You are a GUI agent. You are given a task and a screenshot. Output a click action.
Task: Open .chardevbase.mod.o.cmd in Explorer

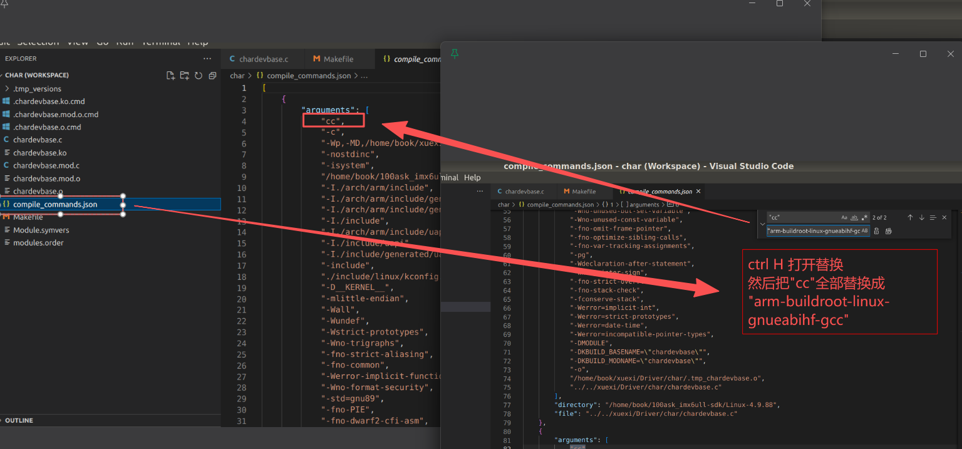[56, 115]
